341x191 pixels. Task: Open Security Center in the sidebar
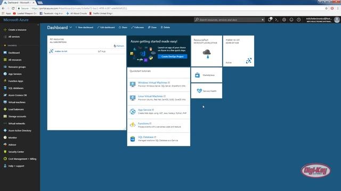tap(16, 152)
